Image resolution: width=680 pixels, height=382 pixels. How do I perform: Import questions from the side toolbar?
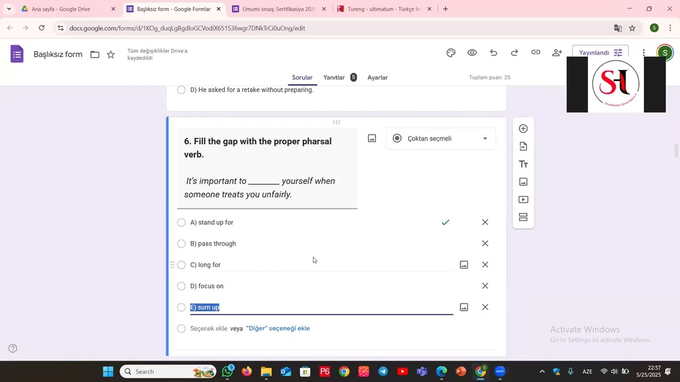point(523,146)
